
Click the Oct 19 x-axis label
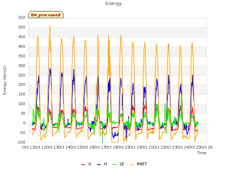point(124,147)
